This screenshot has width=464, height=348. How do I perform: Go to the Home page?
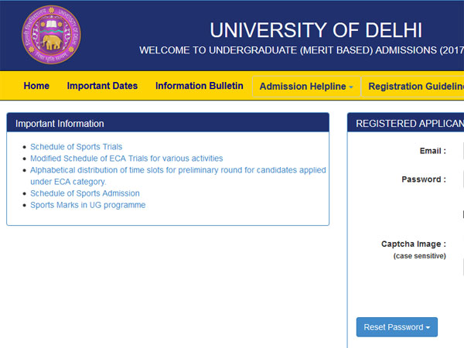pos(36,86)
